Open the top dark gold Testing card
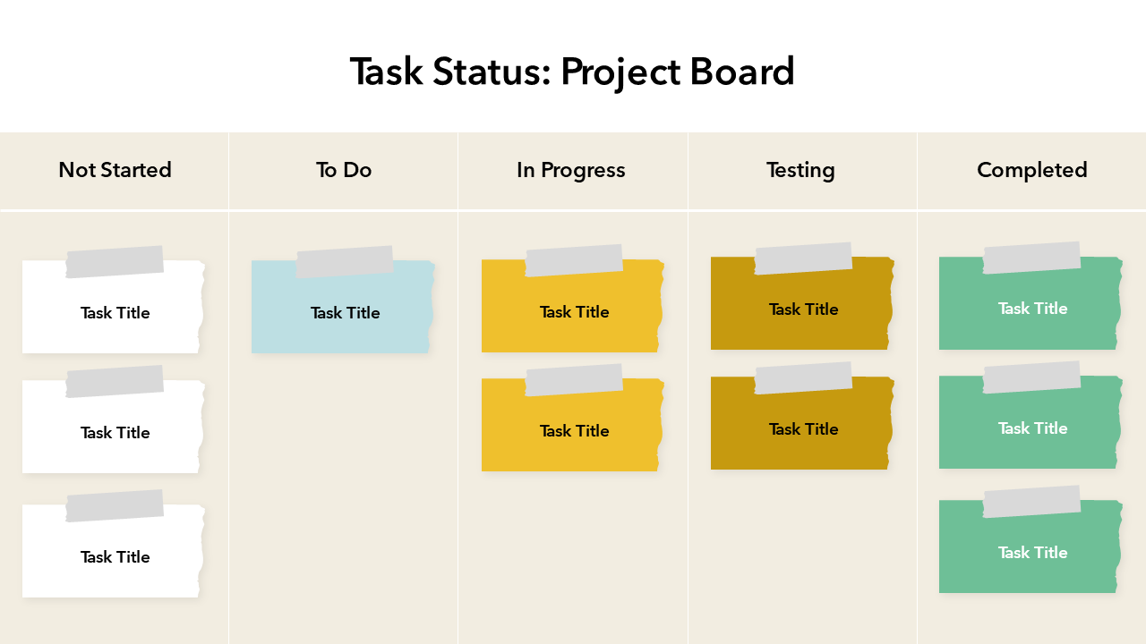The height and width of the screenshot is (644, 1146). point(803,309)
